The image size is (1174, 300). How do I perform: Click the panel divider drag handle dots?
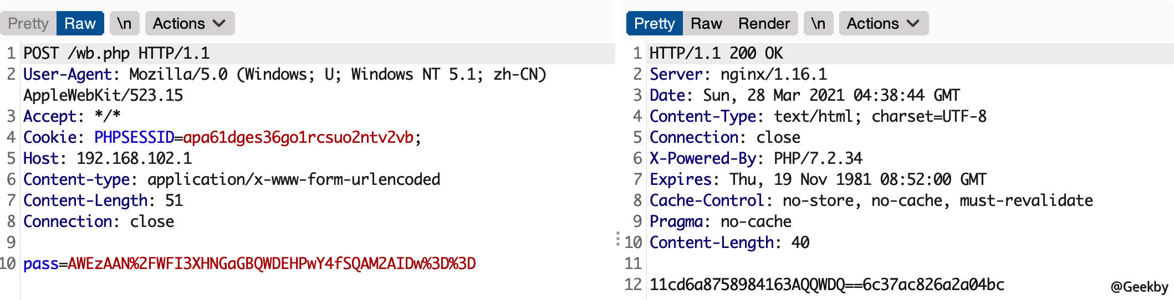click(x=617, y=239)
